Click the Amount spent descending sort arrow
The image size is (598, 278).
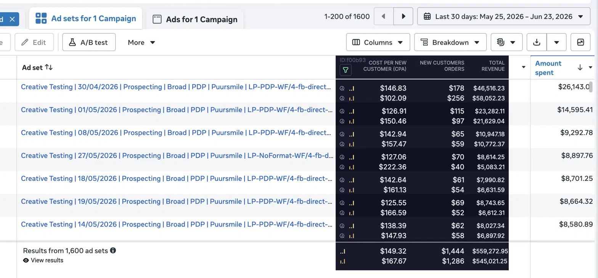pyautogui.click(x=580, y=67)
